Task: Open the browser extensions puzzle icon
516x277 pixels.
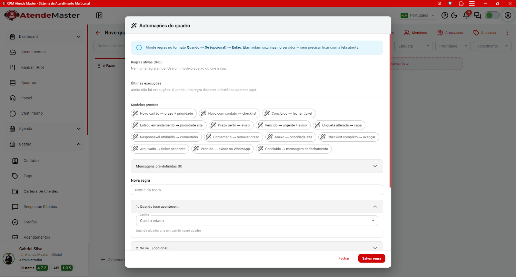Action: pyautogui.click(x=461, y=4)
